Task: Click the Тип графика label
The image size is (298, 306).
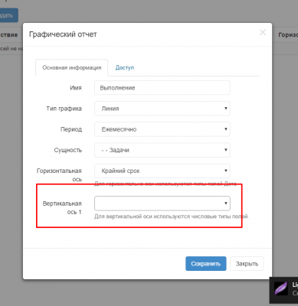Action: click(x=64, y=109)
